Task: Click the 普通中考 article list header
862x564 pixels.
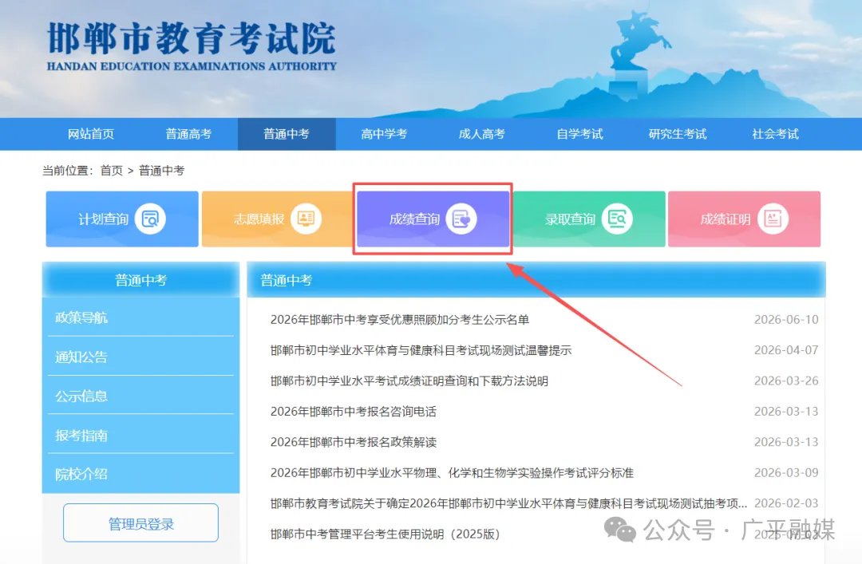Action: (536, 280)
